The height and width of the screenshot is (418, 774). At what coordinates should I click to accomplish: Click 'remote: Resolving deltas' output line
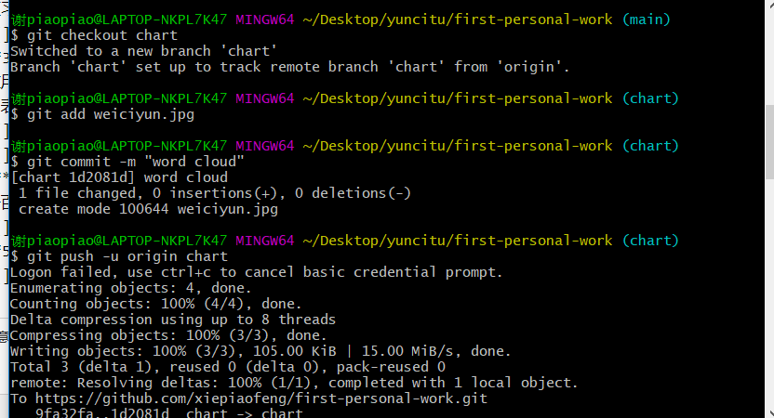click(294, 383)
